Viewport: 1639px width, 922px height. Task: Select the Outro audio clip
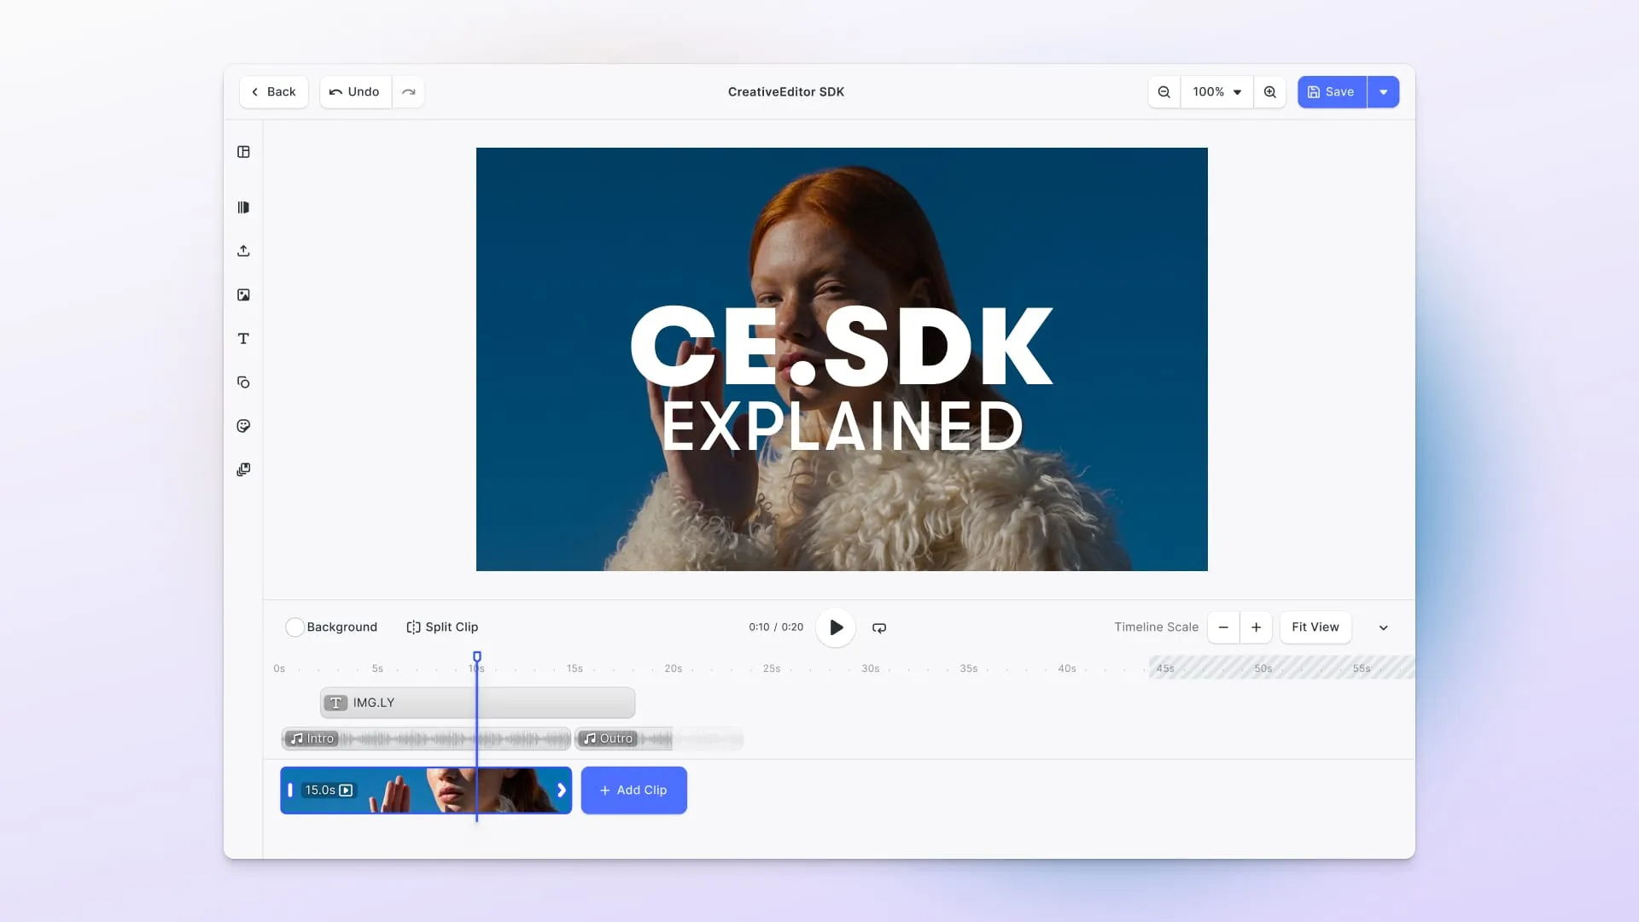point(658,738)
